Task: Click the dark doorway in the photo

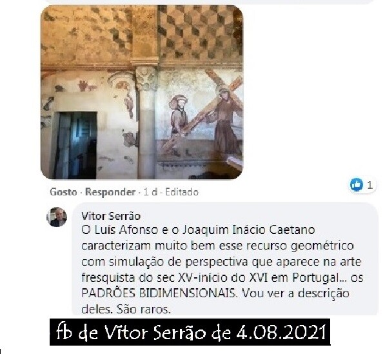Action: point(75,145)
